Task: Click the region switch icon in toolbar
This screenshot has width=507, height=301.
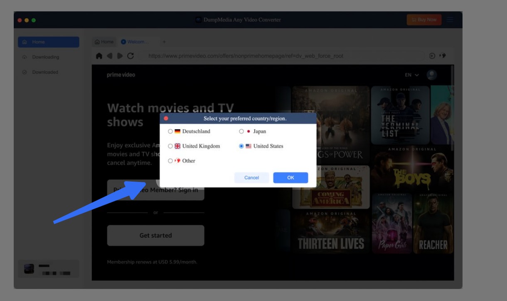Action: [443, 56]
